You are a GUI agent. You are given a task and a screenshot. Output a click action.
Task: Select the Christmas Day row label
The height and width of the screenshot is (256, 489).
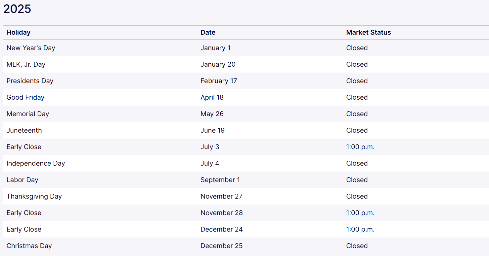[x=29, y=246]
